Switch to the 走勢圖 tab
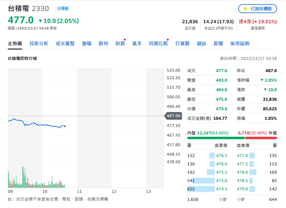The image size is (286, 208). 15,44
